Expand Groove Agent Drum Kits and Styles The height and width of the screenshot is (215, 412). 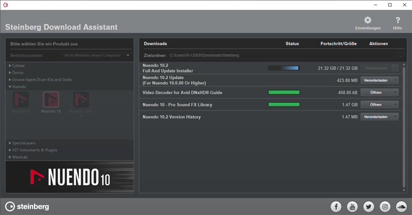[10, 80]
